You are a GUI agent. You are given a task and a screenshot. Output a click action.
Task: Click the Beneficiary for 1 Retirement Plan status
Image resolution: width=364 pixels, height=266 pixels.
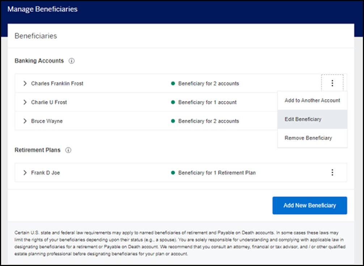[217, 173]
